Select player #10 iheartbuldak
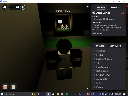This screenshot has width=128, height=96. [x=108, y=67]
